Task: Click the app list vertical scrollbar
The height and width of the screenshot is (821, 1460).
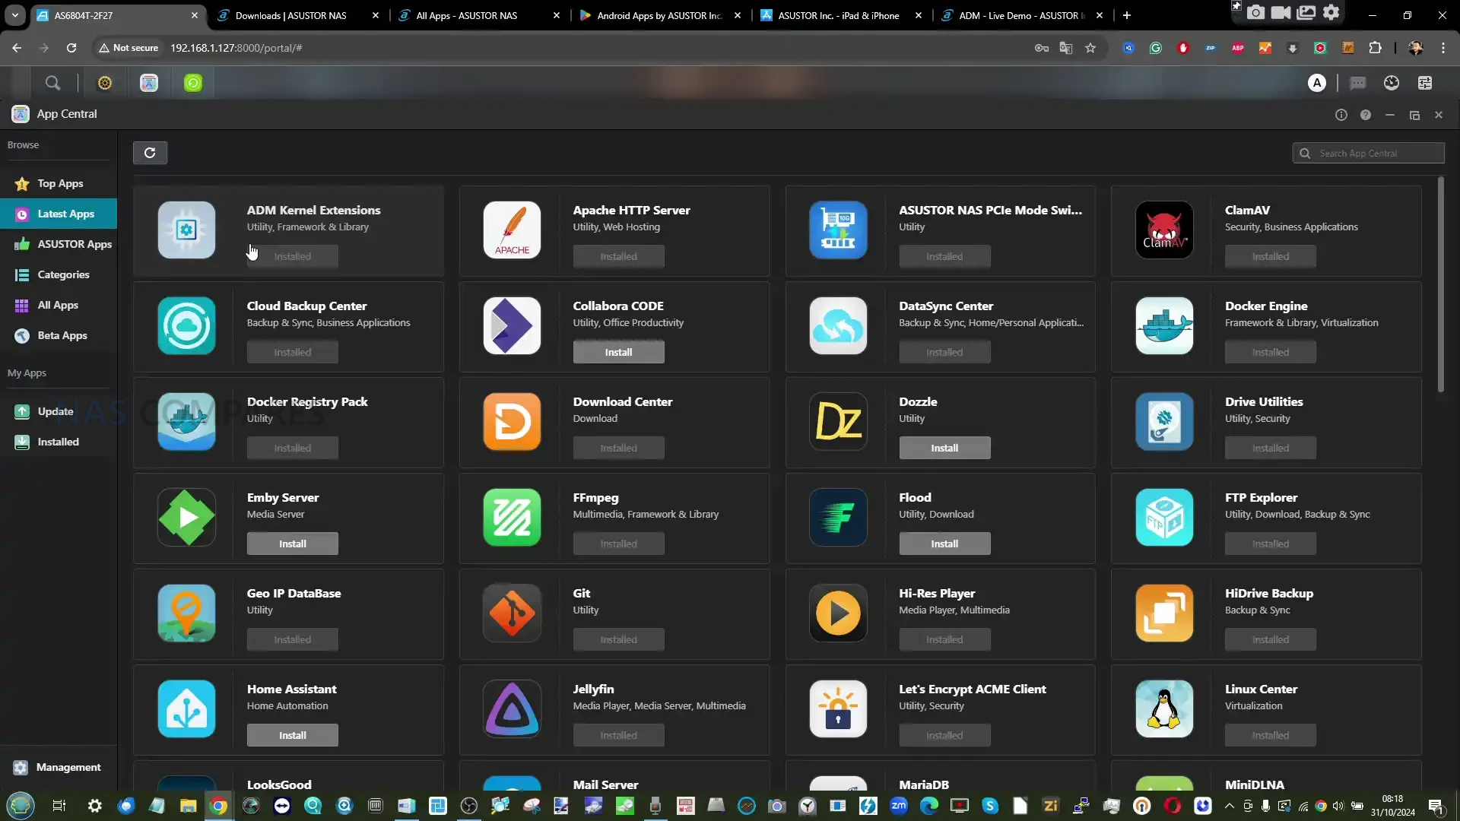Action: pyautogui.click(x=1440, y=285)
